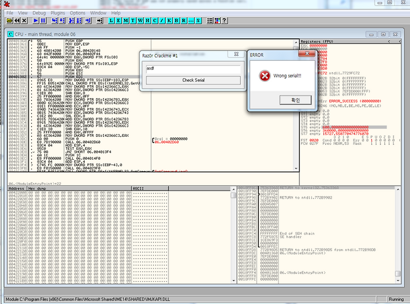This screenshot has width=410, height=304.
Task: Click the 확인 button in ERROR dialog
Action: coord(296,100)
